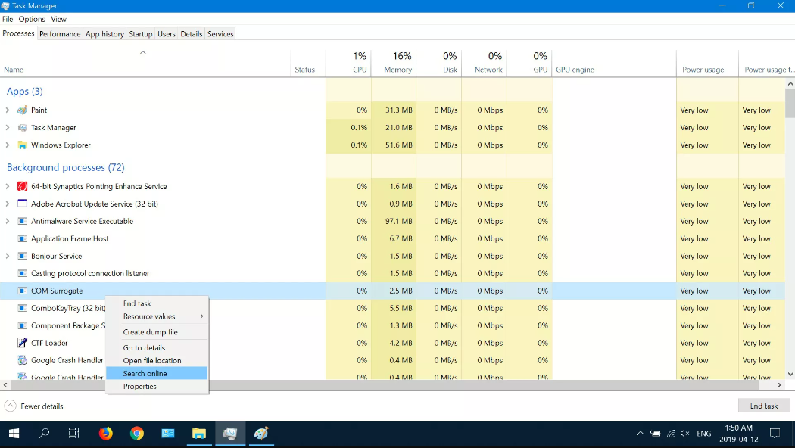Launch Firefox from the taskbar
This screenshot has height=448, width=795.
[105, 434]
